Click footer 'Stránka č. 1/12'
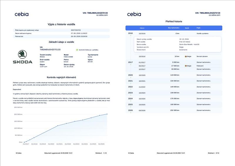The width and height of the screenshot is (235, 166). 101,153
